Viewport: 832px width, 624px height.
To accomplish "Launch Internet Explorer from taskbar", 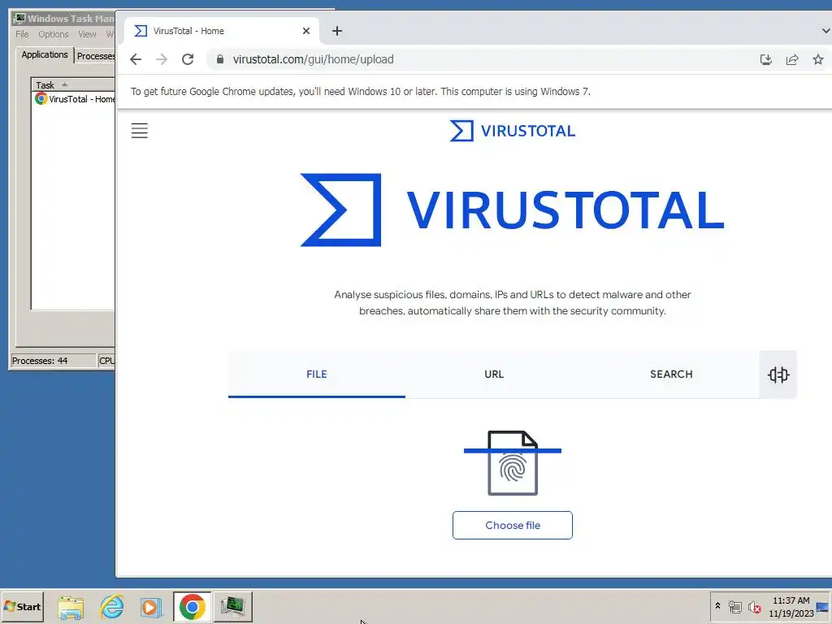I will click(x=111, y=607).
